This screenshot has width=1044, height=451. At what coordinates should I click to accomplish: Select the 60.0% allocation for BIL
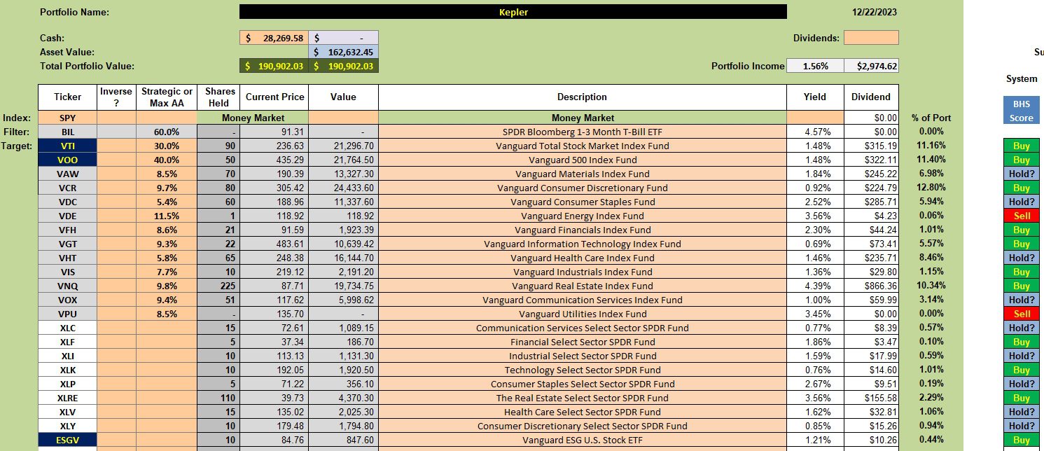(x=167, y=132)
